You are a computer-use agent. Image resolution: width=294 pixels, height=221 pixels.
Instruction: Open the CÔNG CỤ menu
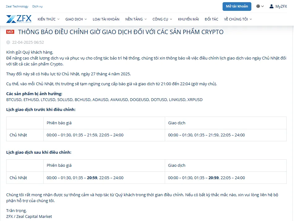[162, 19]
